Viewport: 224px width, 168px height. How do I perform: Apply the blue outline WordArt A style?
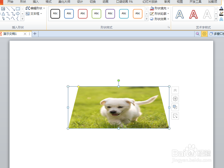179,14
